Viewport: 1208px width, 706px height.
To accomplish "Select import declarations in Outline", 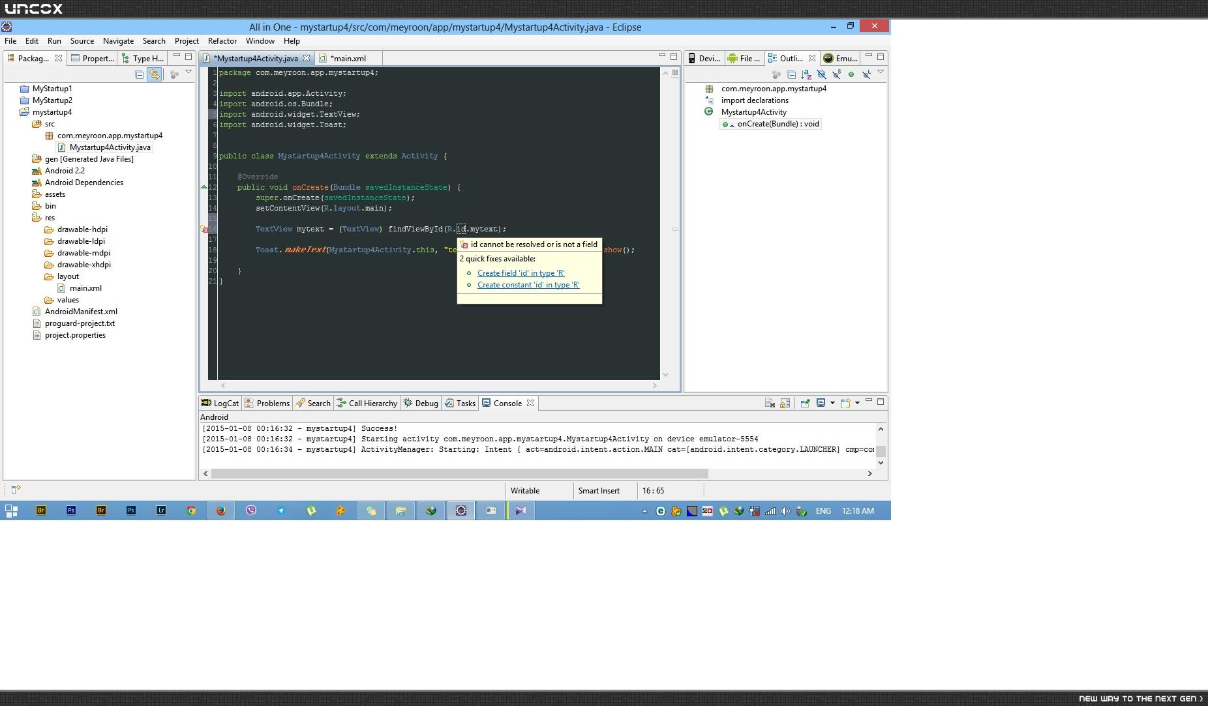I will tap(755, 100).
